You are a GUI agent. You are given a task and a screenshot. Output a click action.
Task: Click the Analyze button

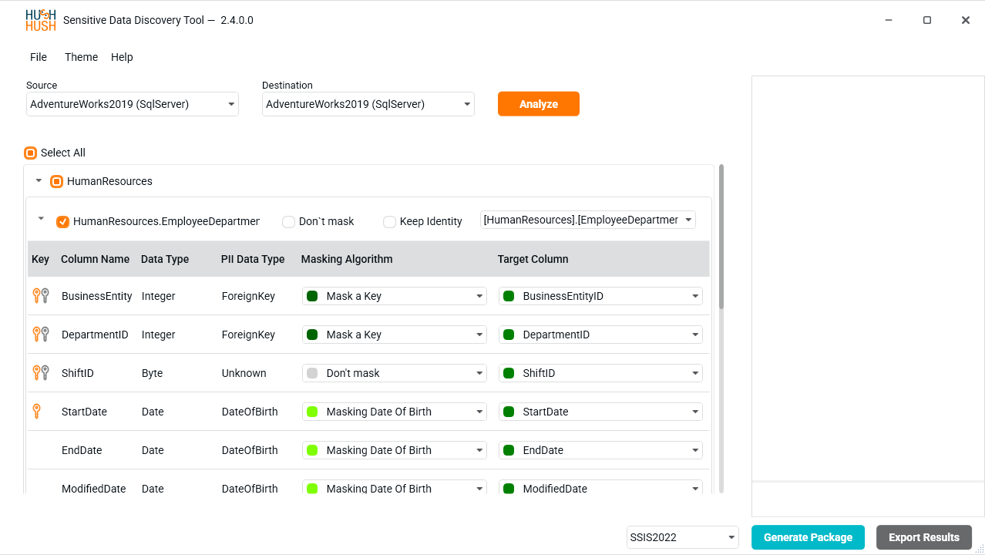pos(538,104)
